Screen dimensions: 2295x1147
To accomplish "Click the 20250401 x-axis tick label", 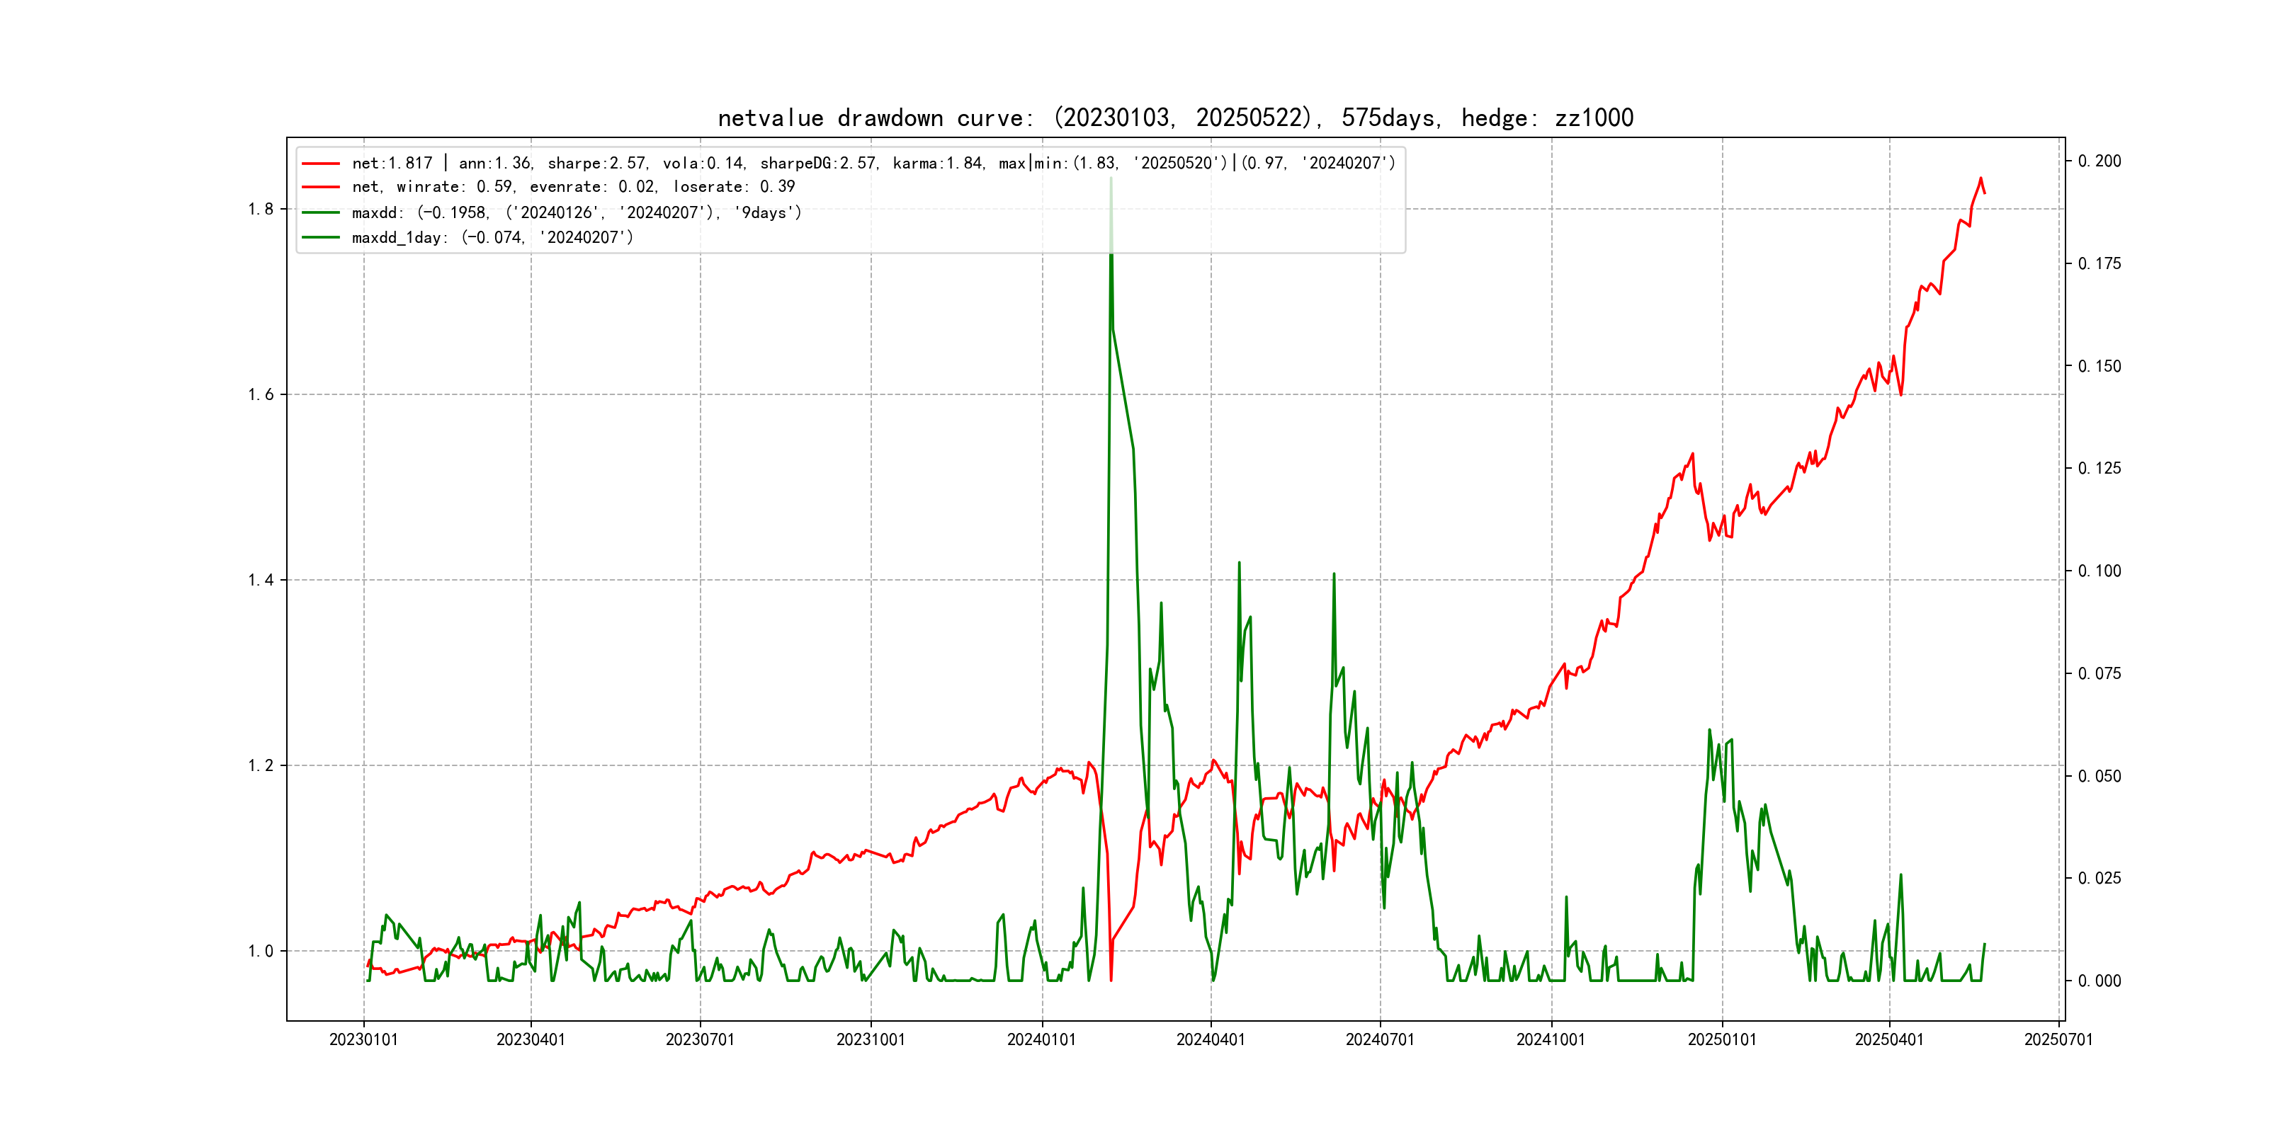I will (x=1888, y=1039).
